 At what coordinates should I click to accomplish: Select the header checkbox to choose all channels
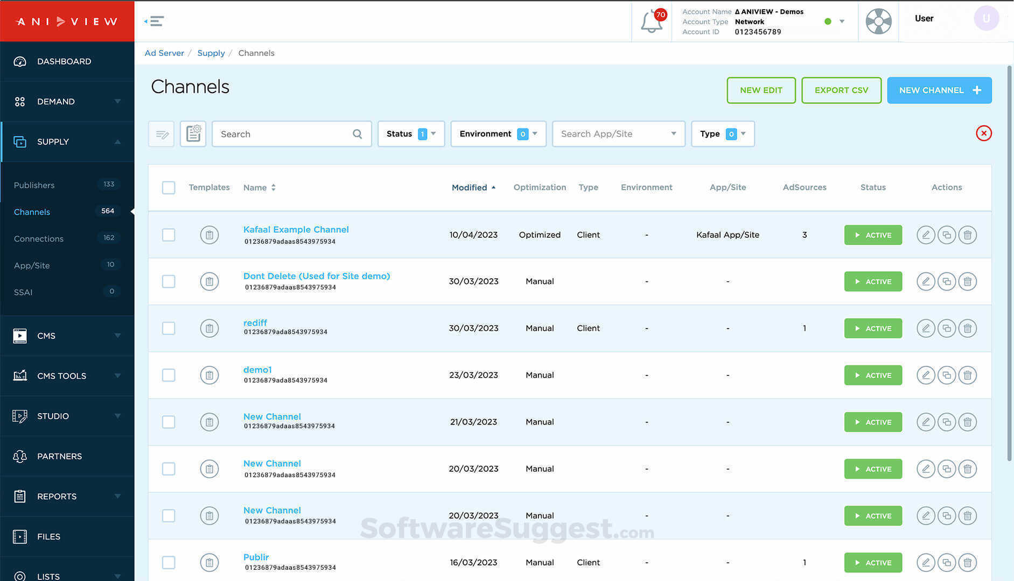(x=169, y=187)
